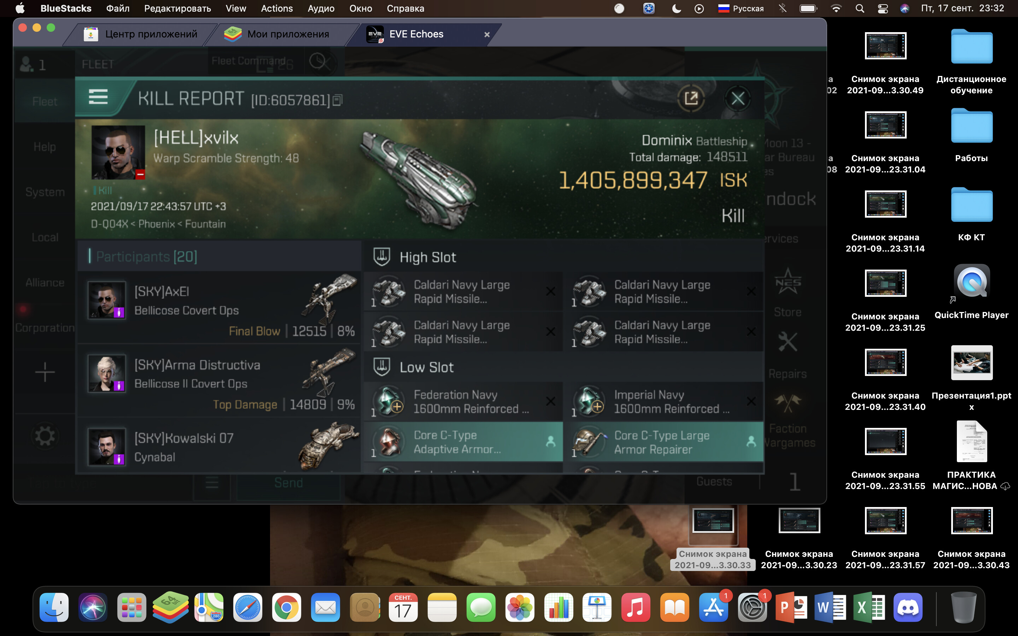Switch to the Мои приложения tab
Screen dimensions: 1018x636
[x=288, y=34]
